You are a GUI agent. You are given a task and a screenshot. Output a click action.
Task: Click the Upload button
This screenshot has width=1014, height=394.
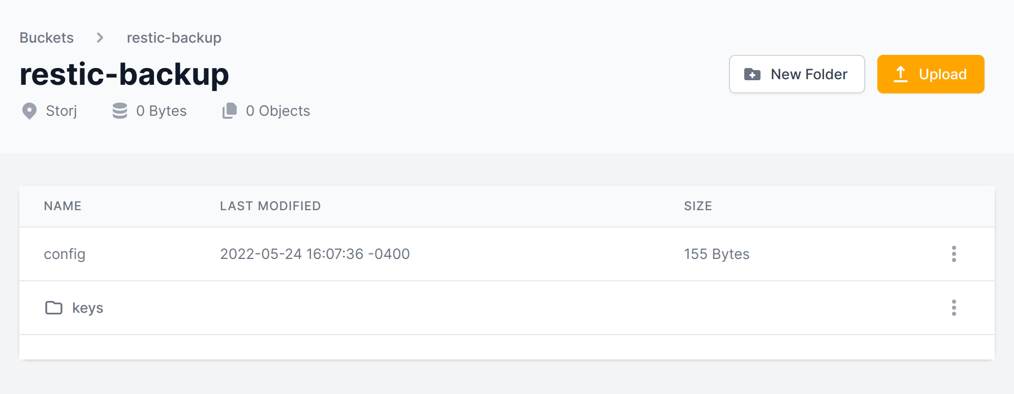[x=930, y=74]
